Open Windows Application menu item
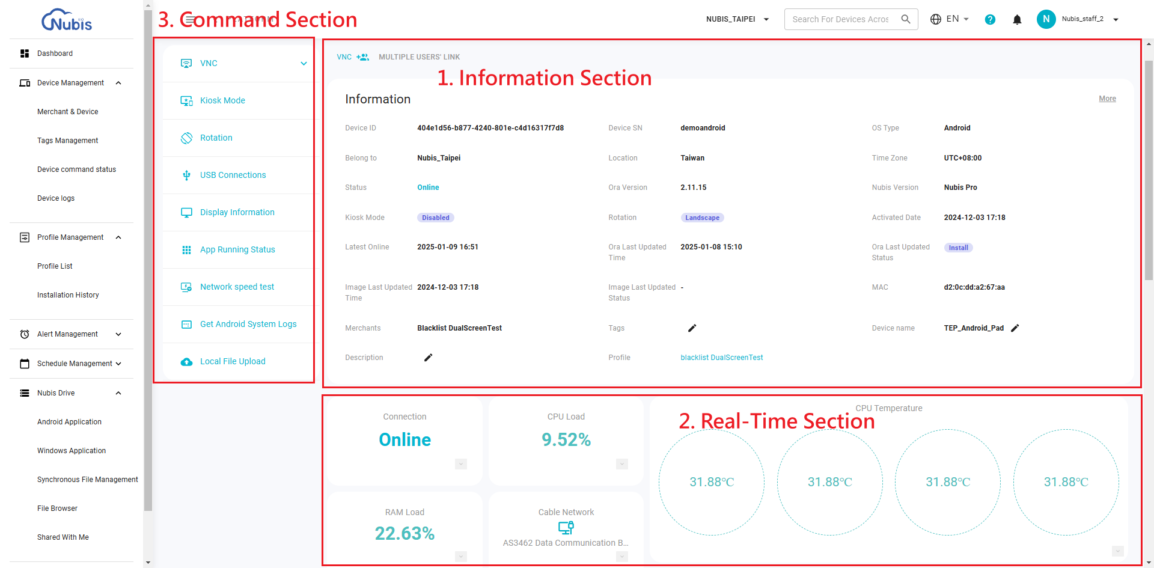 [72, 451]
